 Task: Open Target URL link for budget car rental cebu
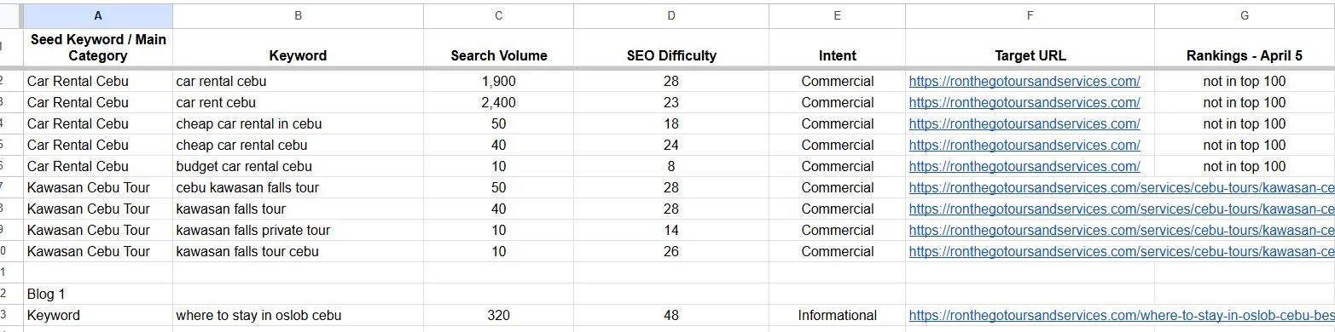[1024, 167]
